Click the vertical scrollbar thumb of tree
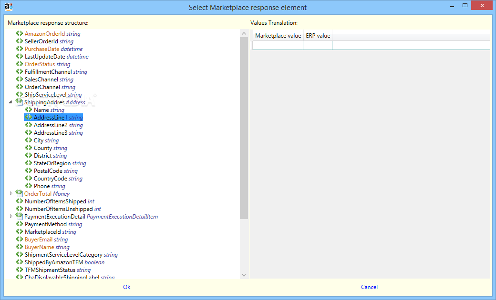This screenshot has width=496, height=300. (244, 128)
